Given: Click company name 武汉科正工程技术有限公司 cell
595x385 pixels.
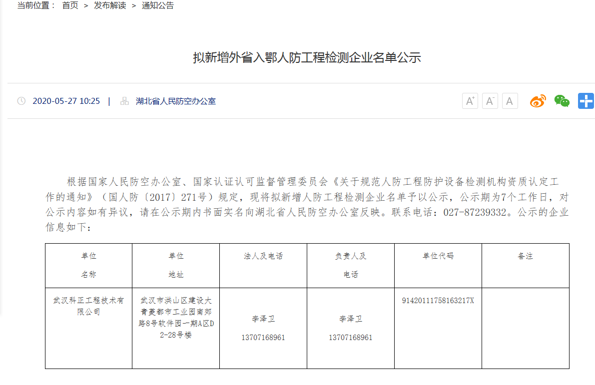Looking at the screenshot, I should [x=88, y=306].
